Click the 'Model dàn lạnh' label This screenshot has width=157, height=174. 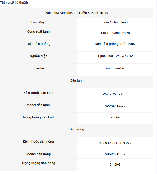coord(38,105)
